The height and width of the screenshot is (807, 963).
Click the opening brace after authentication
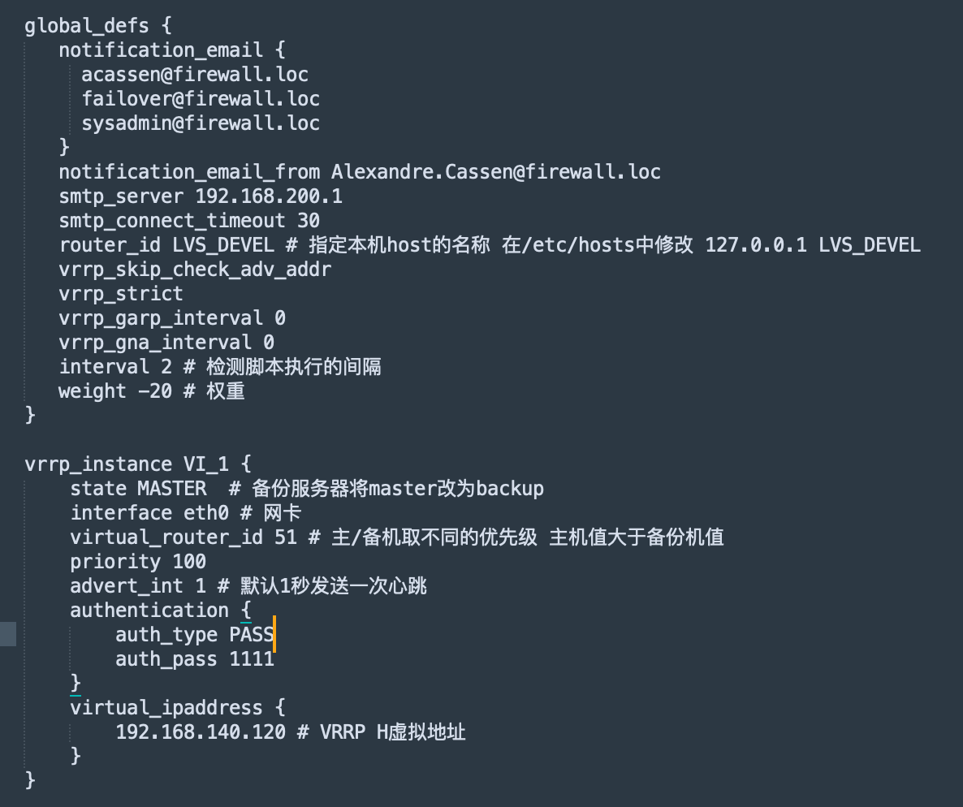[246, 610]
